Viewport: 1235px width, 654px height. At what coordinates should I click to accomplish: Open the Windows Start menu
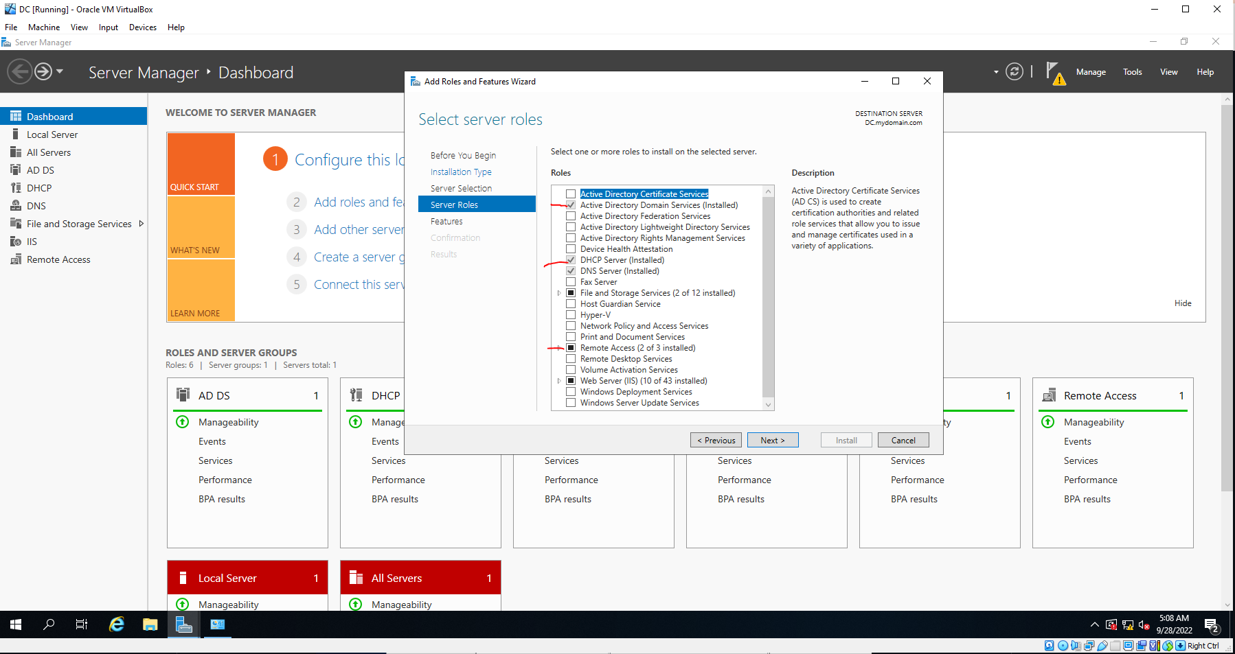[16, 624]
